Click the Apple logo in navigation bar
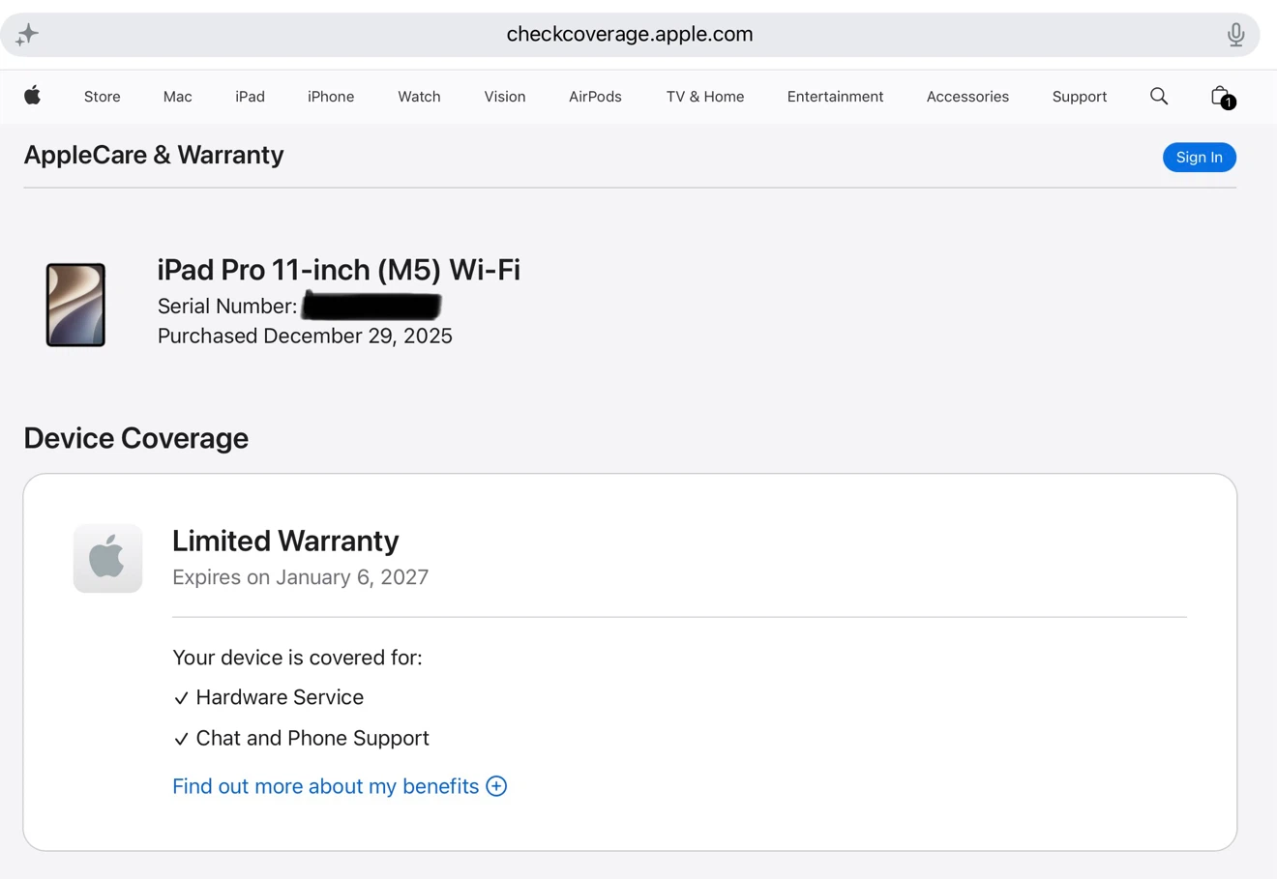This screenshot has height=879, width=1277. (33, 95)
